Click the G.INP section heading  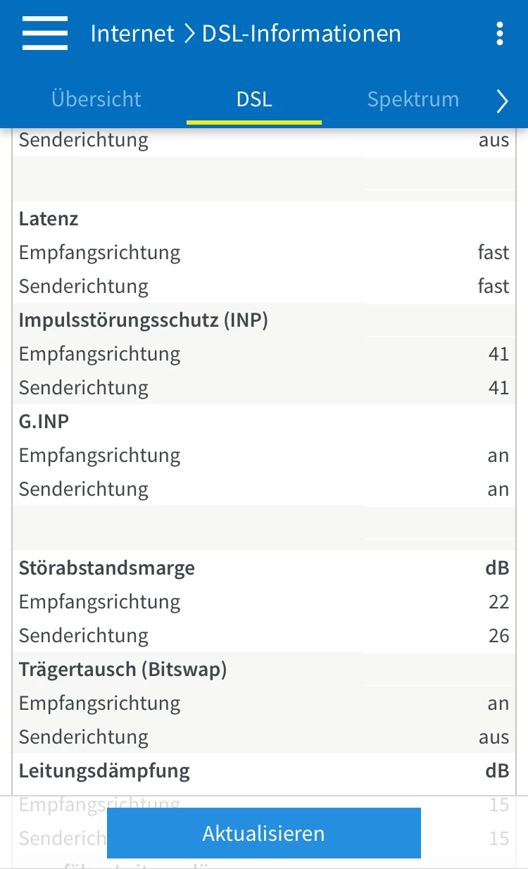44,422
